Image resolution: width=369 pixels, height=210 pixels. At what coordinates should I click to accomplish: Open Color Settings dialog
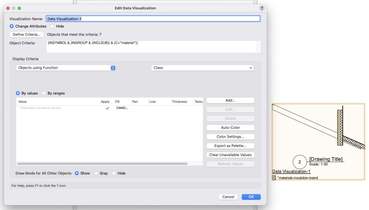click(230, 137)
